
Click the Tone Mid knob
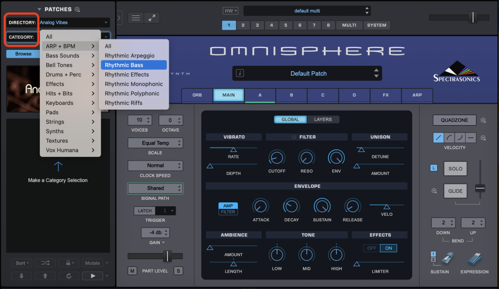tap(306, 254)
